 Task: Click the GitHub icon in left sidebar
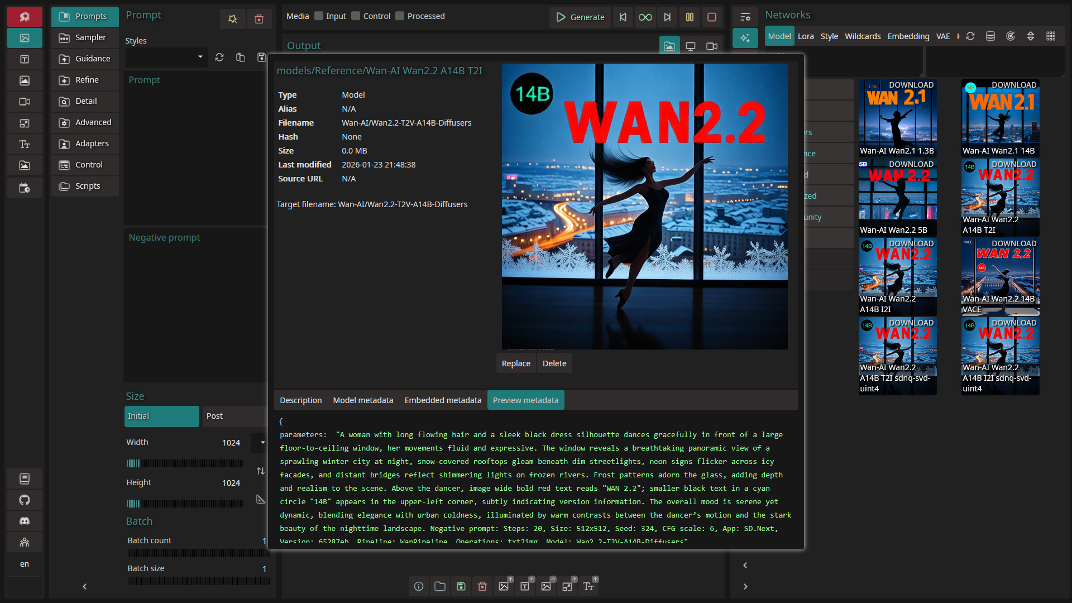(25, 500)
